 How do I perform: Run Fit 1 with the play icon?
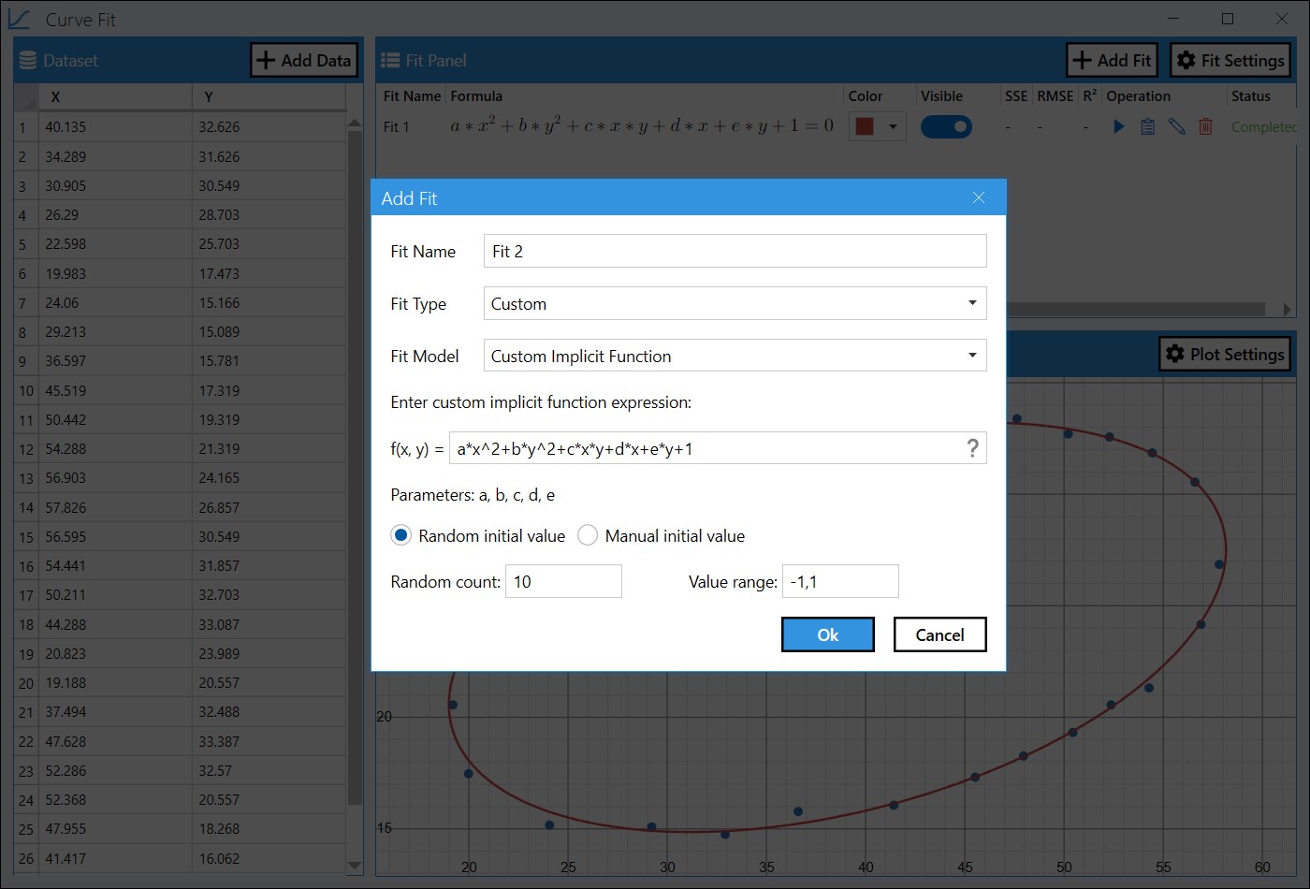(1118, 126)
